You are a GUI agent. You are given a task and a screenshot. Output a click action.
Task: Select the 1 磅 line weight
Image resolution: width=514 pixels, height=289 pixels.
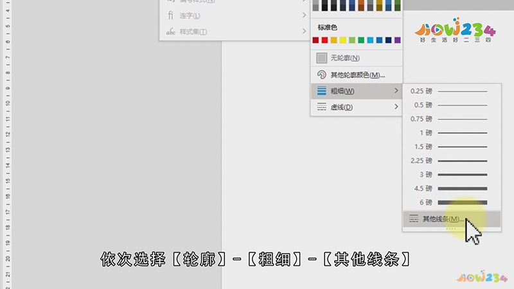452,133
